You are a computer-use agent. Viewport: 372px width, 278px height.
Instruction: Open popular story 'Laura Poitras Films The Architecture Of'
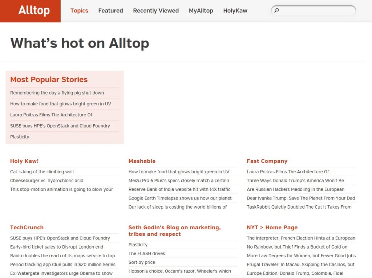51,115
